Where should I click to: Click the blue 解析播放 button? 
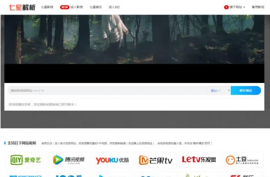coord(246,91)
